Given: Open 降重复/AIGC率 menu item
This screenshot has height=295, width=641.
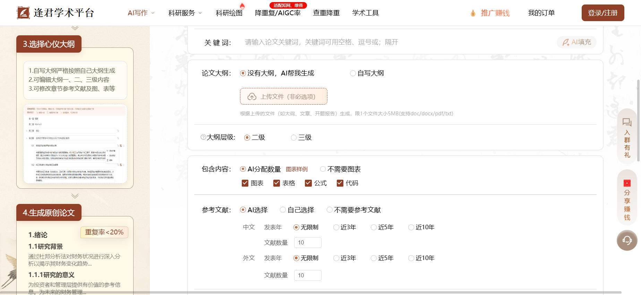Looking at the screenshot, I should pyautogui.click(x=278, y=13).
